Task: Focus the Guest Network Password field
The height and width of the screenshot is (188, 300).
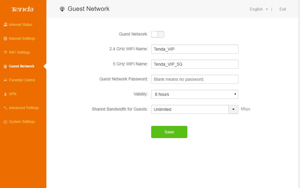Action: tap(195, 79)
